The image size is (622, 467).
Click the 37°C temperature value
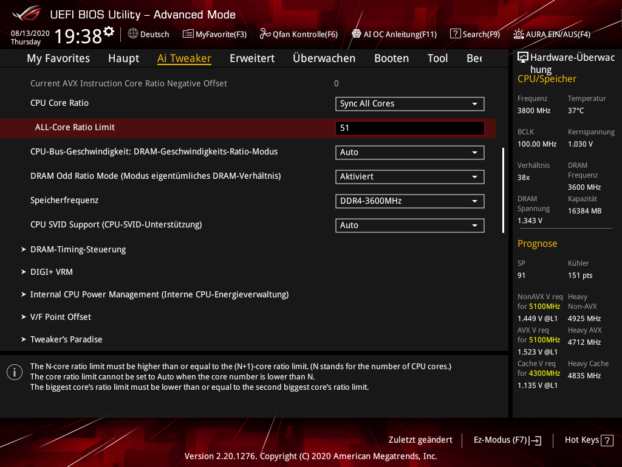tap(576, 111)
